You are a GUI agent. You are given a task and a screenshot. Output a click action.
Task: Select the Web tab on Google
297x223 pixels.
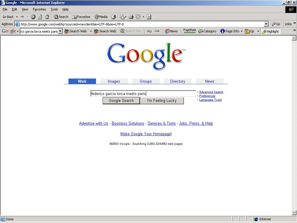(82, 81)
